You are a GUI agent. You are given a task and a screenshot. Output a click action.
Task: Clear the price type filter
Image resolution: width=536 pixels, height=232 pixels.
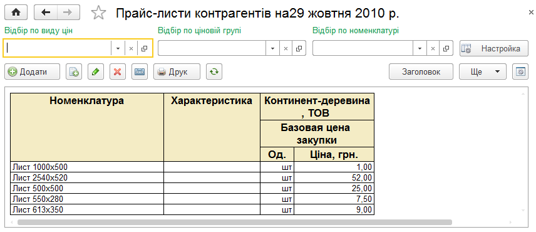[131, 48]
